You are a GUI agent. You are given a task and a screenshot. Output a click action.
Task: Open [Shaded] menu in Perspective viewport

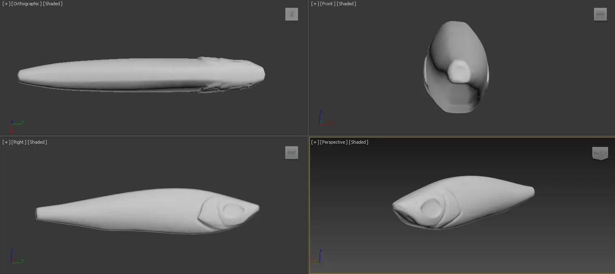tap(359, 142)
